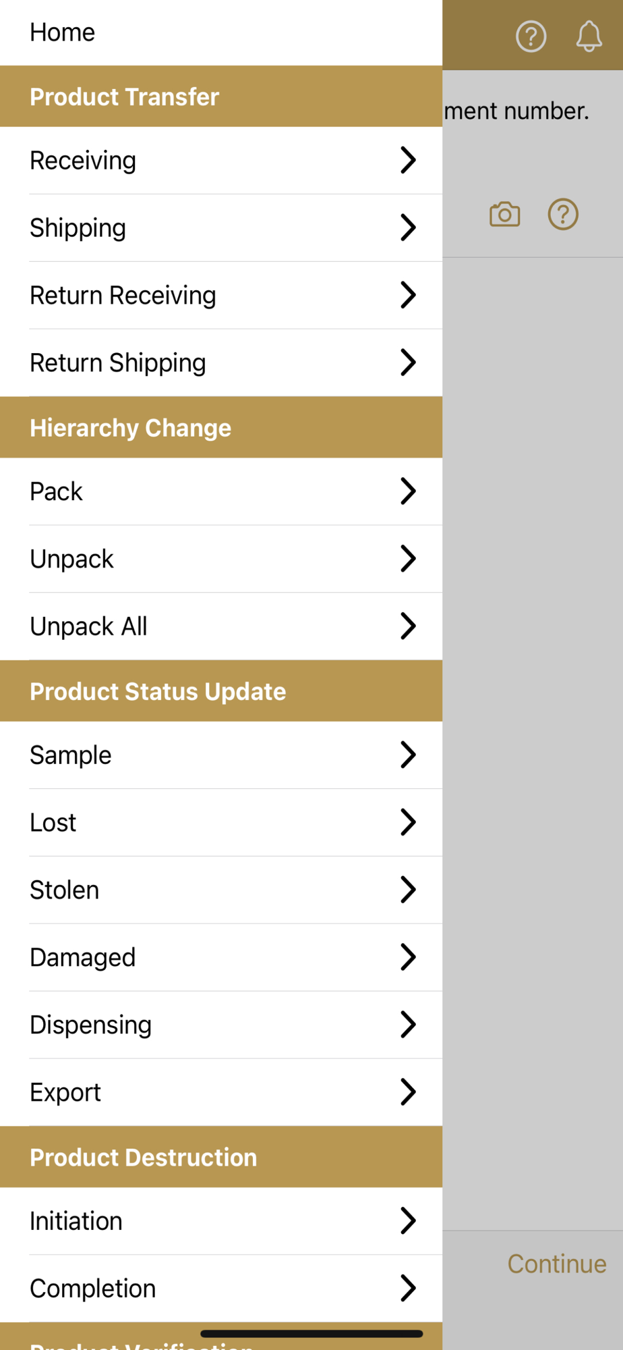This screenshot has width=623, height=1350.
Task: Open the Pack menu entry
Action: pyautogui.click(x=221, y=491)
